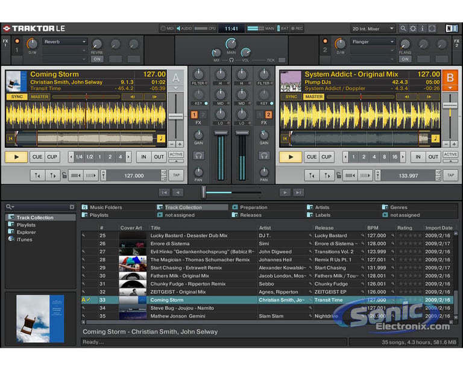Image resolution: width=463 pixels, height=370 pixels.
Task: Expand deck B options arrow under letter B
Action: pyautogui.click(x=450, y=88)
